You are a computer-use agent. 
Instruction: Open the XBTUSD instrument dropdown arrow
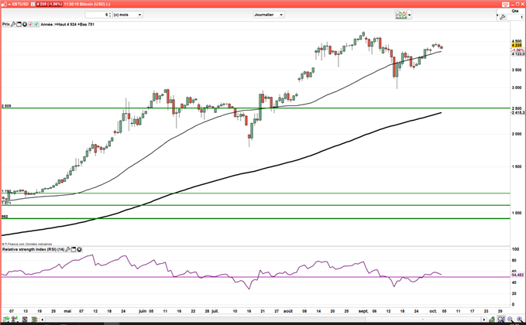[x=9, y=5]
